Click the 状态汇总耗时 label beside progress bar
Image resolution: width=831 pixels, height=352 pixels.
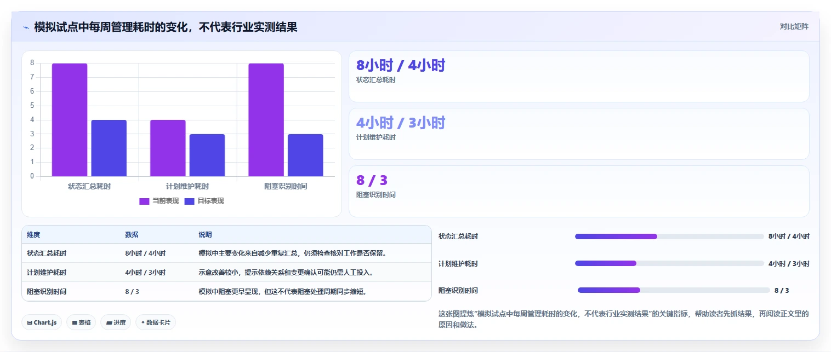pyautogui.click(x=458, y=236)
